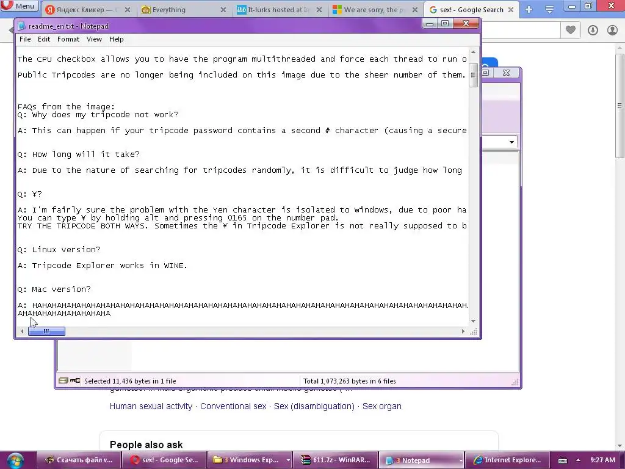Switch to the We are sorry tab
Viewport: 625px width, 469px height.
pyautogui.click(x=374, y=10)
